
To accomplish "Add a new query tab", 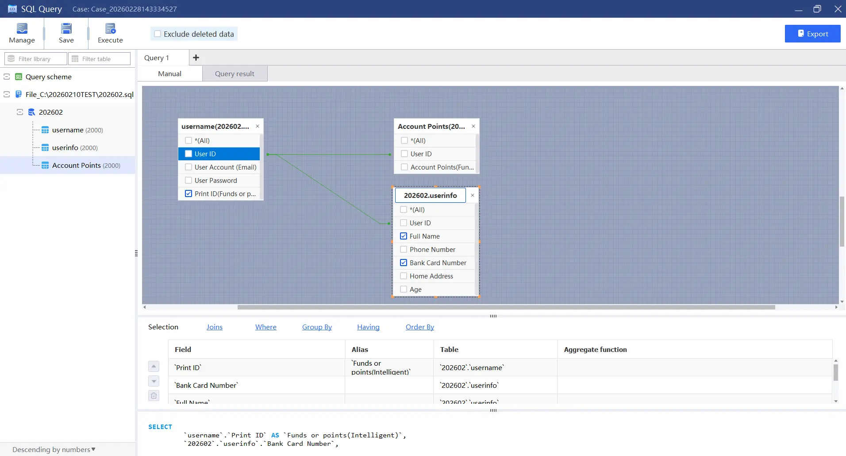I will pyautogui.click(x=196, y=58).
